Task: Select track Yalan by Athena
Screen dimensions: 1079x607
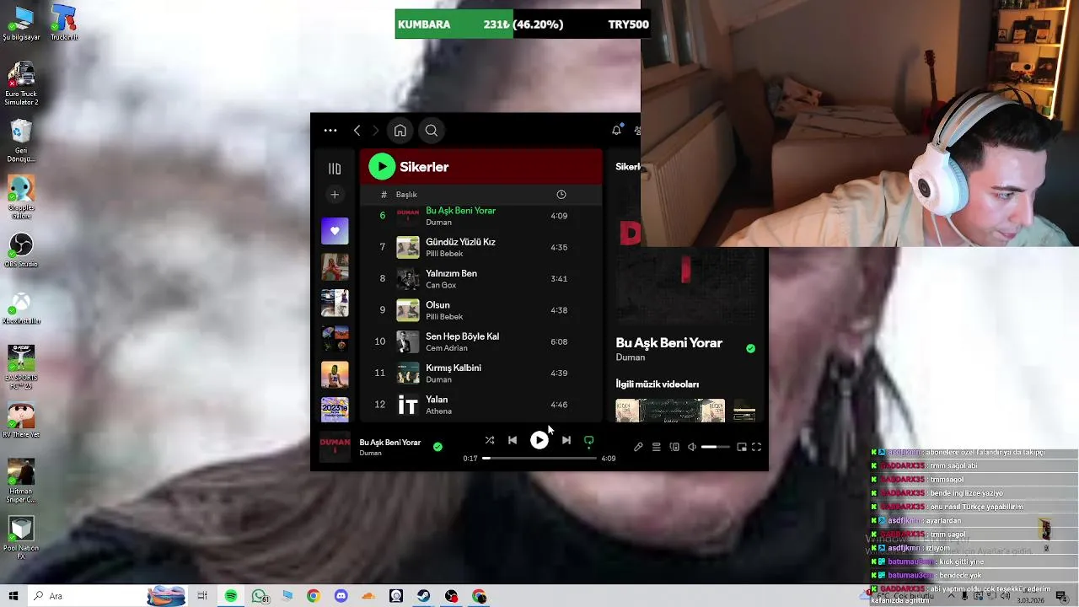Action: tap(480, 405)
